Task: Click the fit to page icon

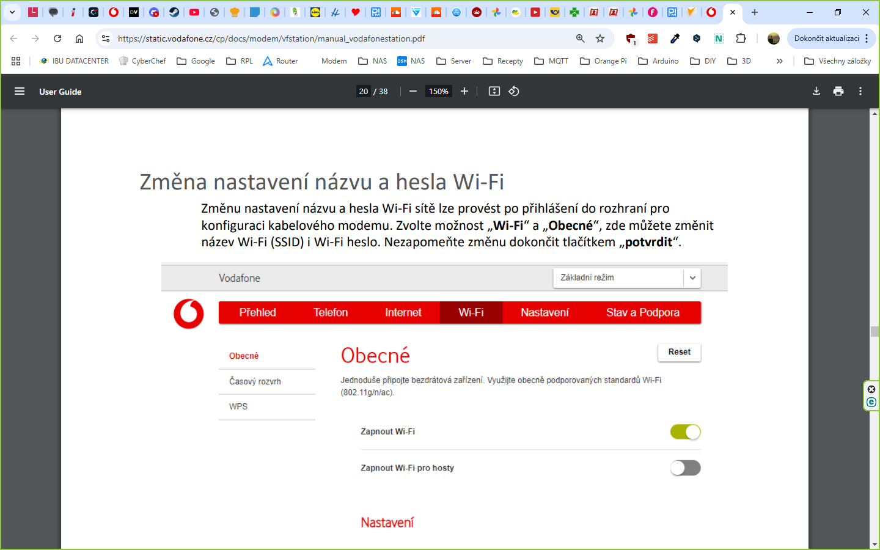Action: point(494,92)
